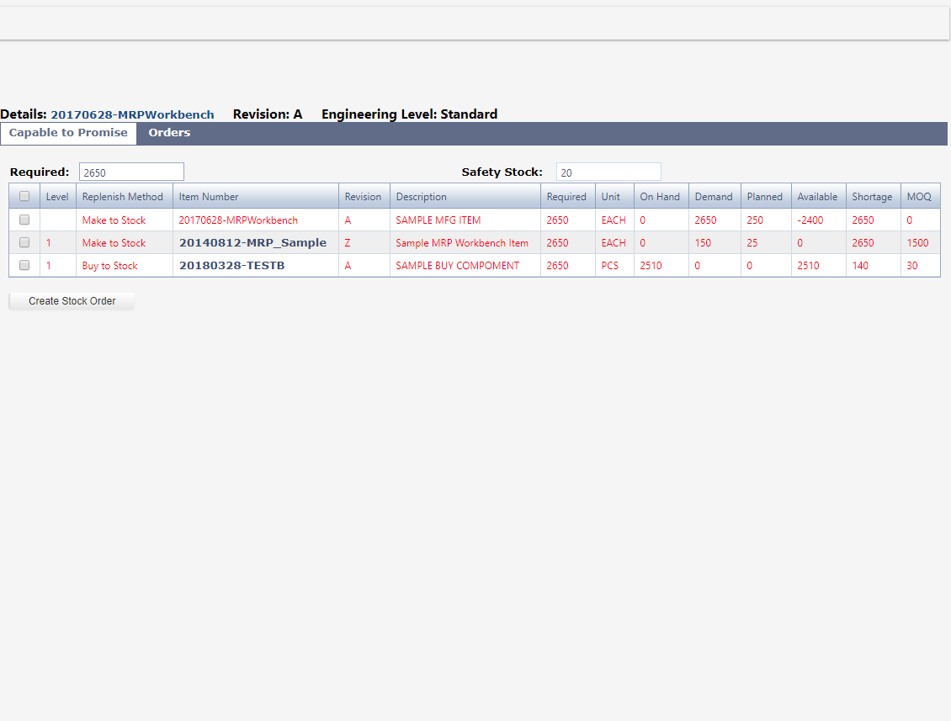Screen dimensions: 951x721
Task: Click the 2510 On Hand value
Action: pos(651,266)
